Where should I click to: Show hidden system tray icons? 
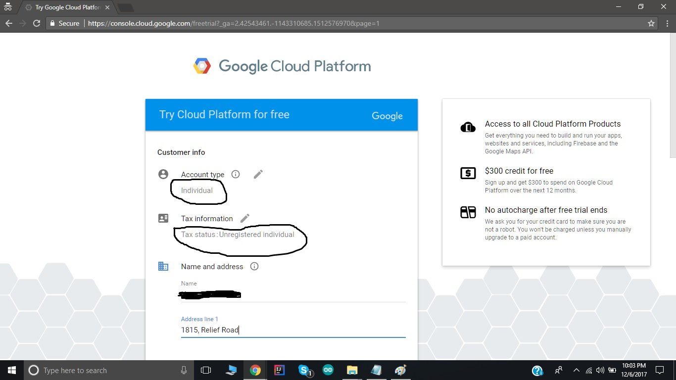pos(576,370)
